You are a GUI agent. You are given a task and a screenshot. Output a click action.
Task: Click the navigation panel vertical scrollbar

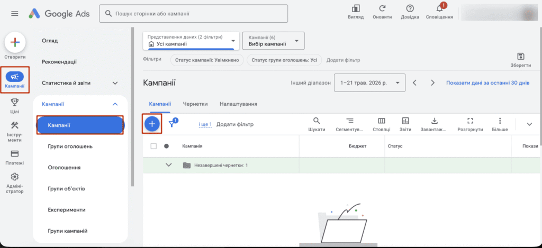click(132, 107)
